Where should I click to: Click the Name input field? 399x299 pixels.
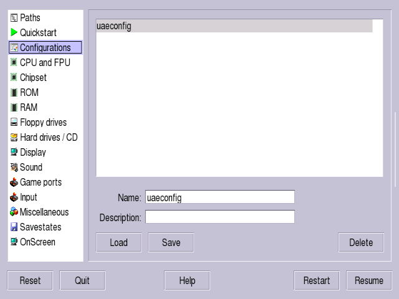(220, 197)
